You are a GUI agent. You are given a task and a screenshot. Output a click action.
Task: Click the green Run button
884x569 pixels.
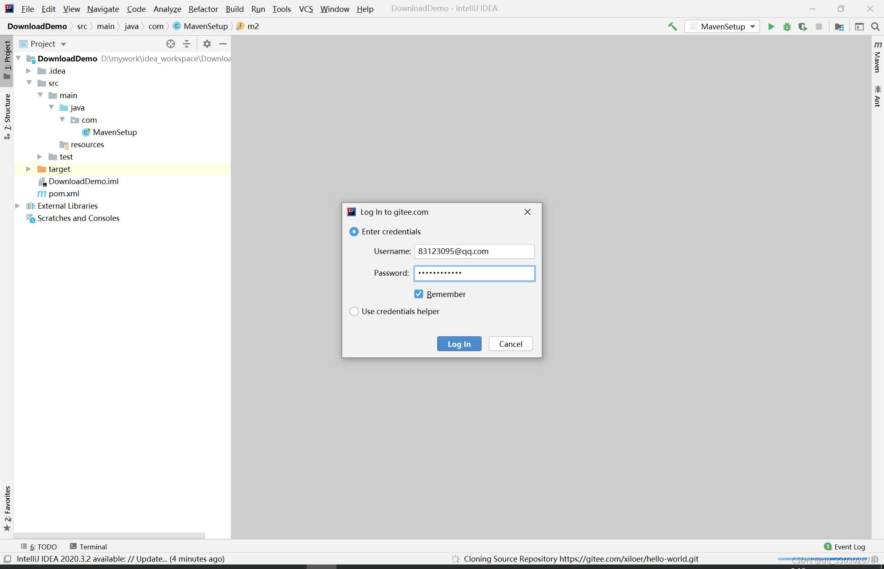pyautogui.click(x=771, y=27)
